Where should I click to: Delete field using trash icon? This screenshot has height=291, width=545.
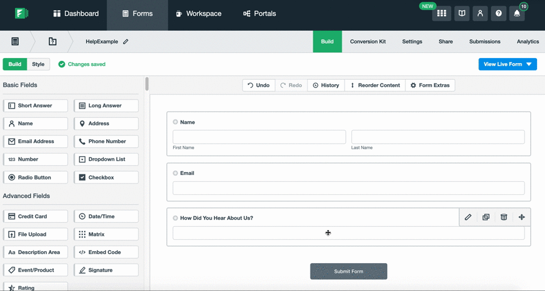[504, 217]
